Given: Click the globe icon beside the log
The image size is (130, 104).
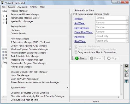Looking at the screenshot, I should (126, 81).
